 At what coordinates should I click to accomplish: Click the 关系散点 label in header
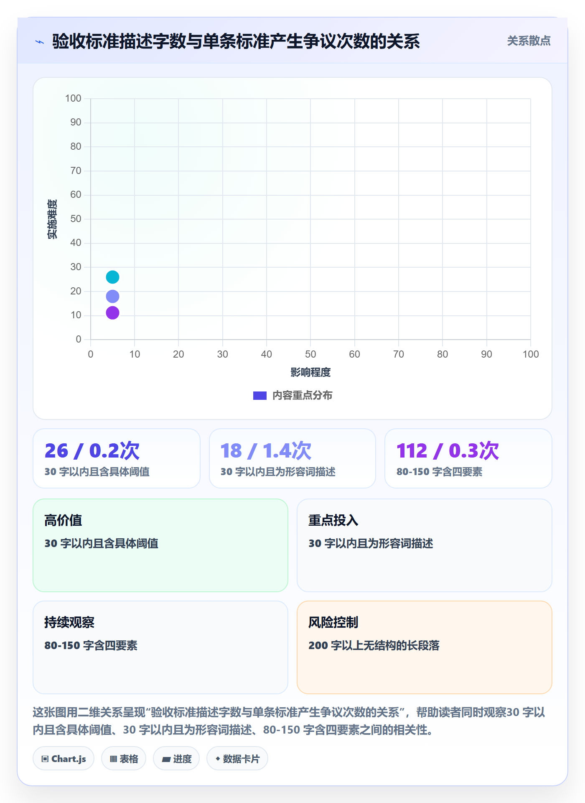pyautogui.click(x=529, y=41)
